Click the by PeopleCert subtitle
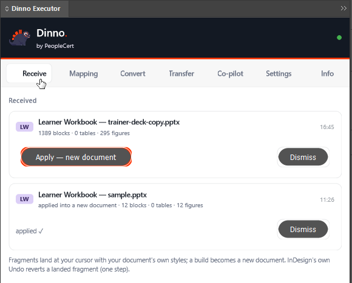This screenshot has width=352, height=283. [x=55, y=46]
